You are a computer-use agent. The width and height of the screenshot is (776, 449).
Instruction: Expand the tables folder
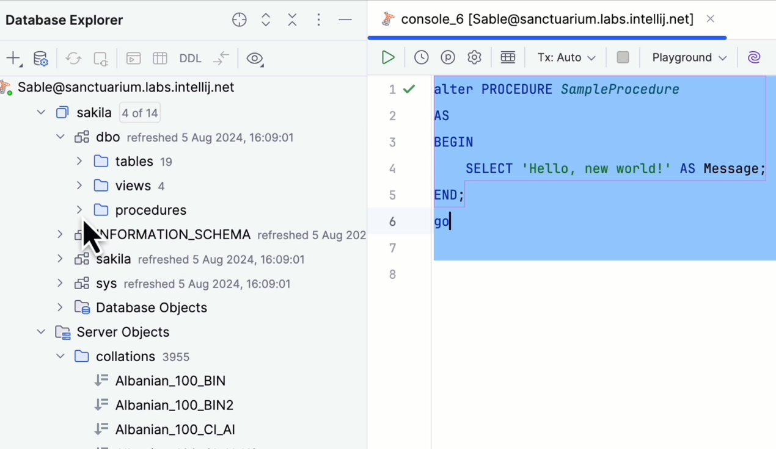[x=79, y=161]
